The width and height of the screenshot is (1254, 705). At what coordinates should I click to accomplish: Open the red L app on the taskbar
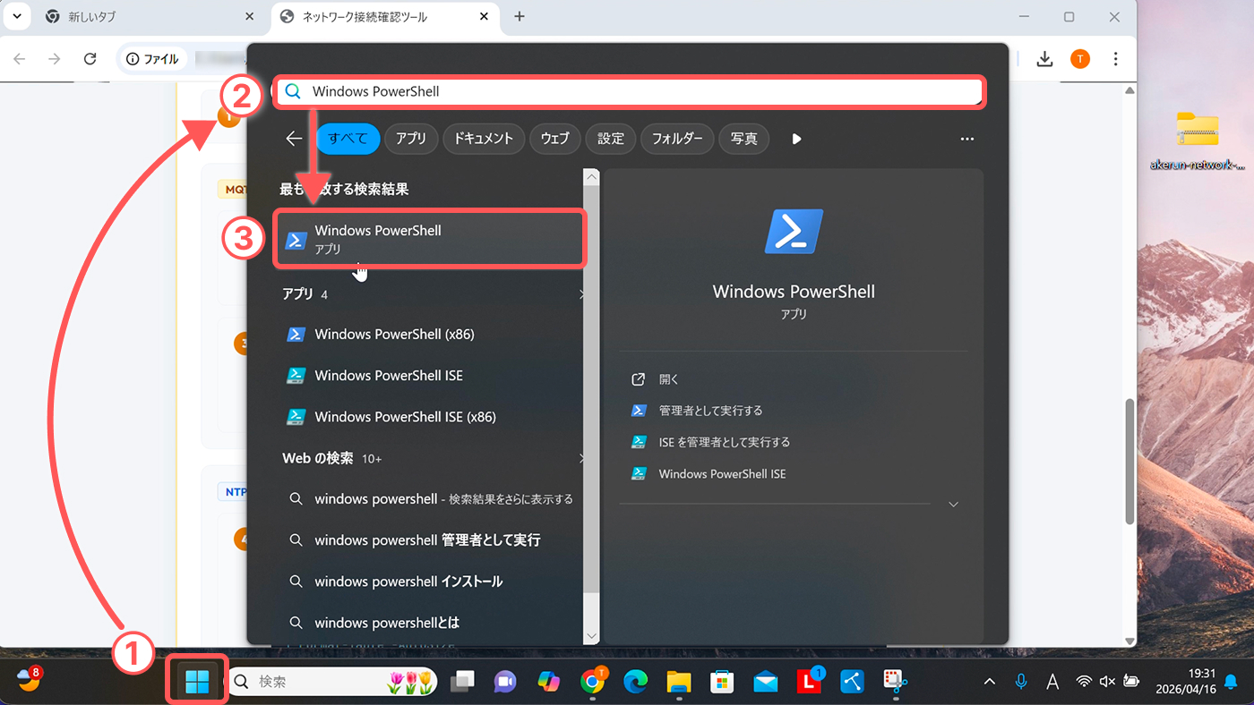[810, 682]
